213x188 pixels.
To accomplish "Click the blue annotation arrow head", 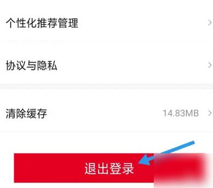I will (146, 160).
